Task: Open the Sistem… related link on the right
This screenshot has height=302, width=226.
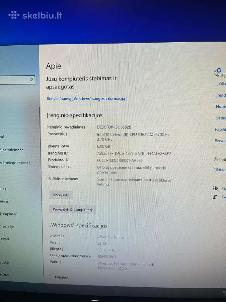Action: pos(220,118)
